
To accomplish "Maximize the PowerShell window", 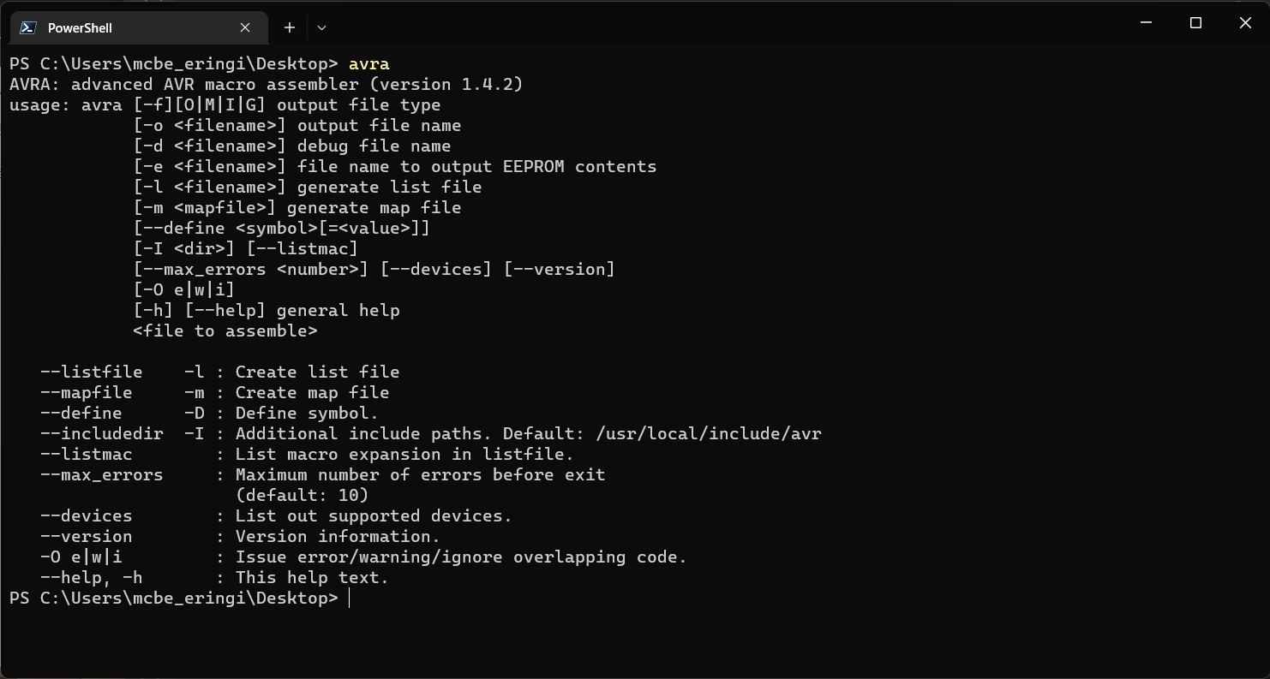I will [x=1195, y=23].
